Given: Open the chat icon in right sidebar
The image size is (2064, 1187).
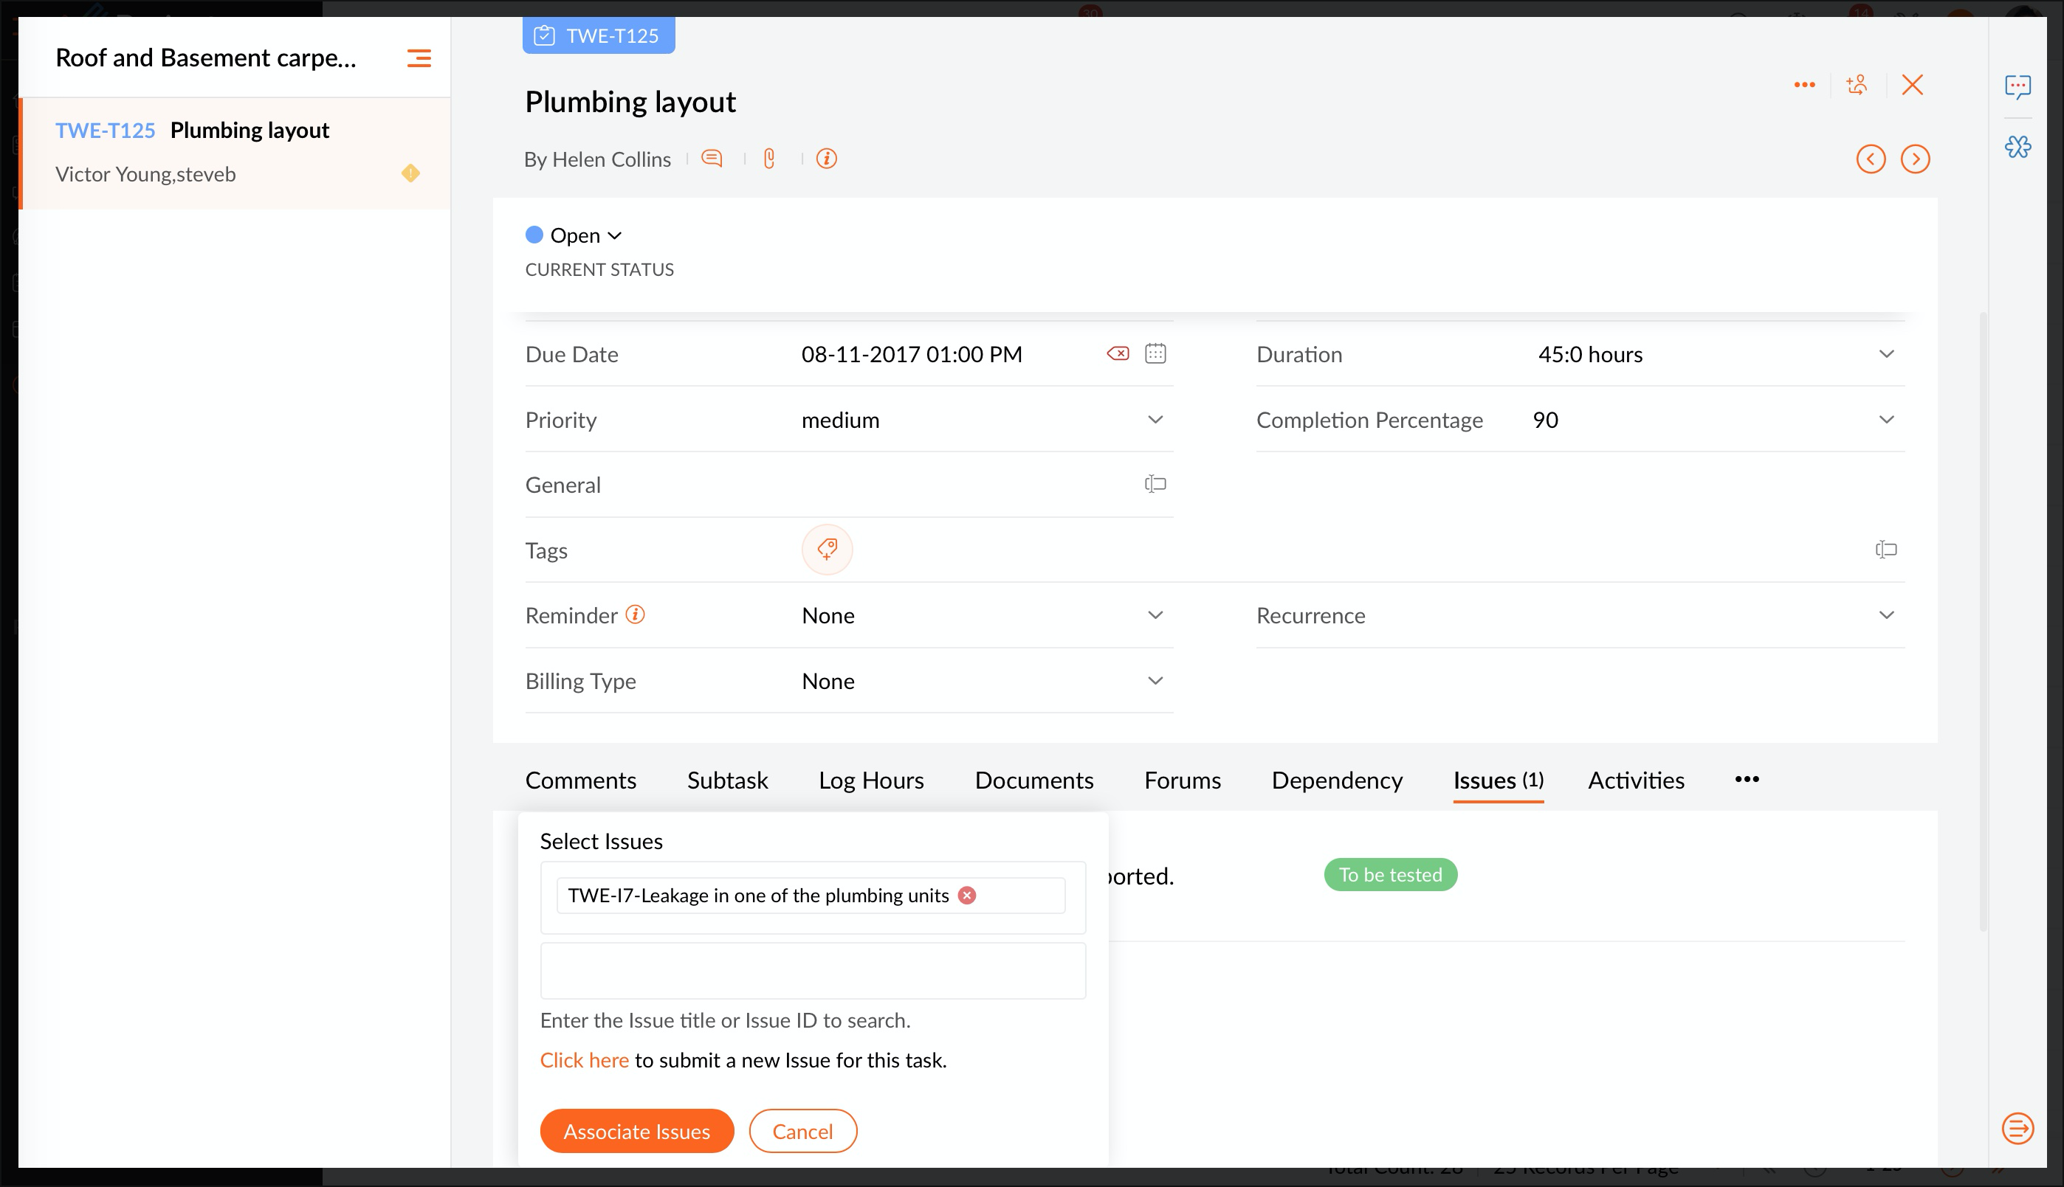Looking at the screenshot, I should coord(2017,86).
